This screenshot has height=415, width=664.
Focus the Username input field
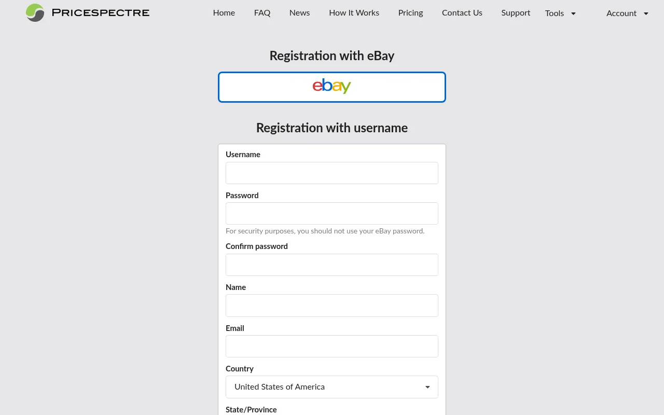[x=331, y=173]
